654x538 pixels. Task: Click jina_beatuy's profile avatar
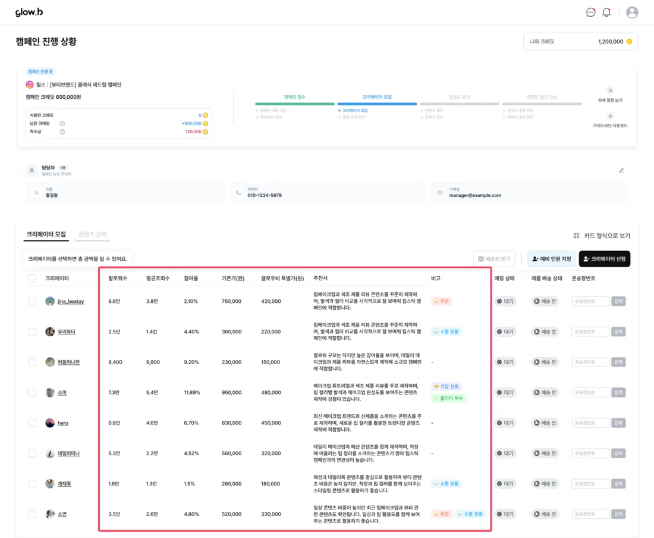50,301
